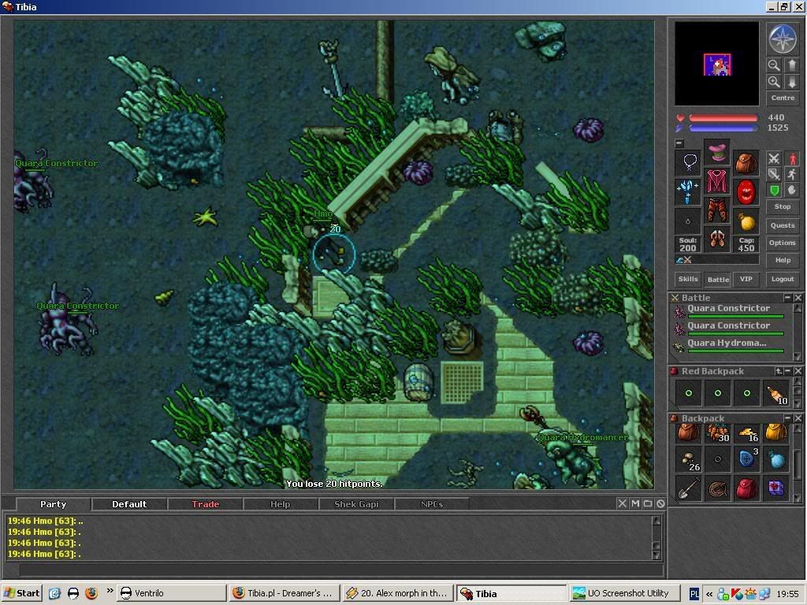This screenshot has width=807, height=605.
Task: Select the shovel in the Backpack
Action: click(689, 488)
